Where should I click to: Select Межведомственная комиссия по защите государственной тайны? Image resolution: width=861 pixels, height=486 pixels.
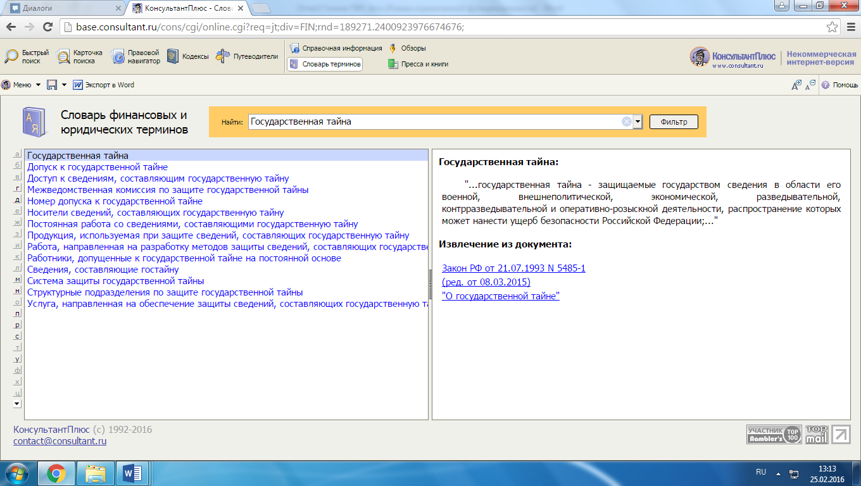click(168, 190)
